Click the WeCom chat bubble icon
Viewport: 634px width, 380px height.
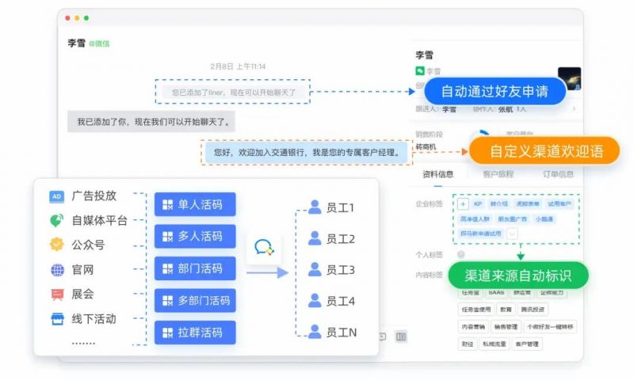(x=264, y=247)
